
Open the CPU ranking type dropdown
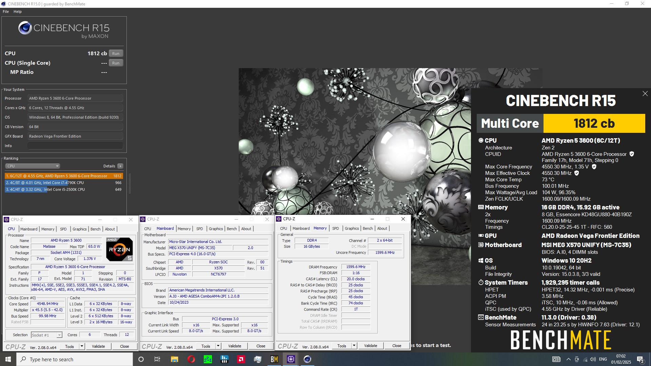33,166
